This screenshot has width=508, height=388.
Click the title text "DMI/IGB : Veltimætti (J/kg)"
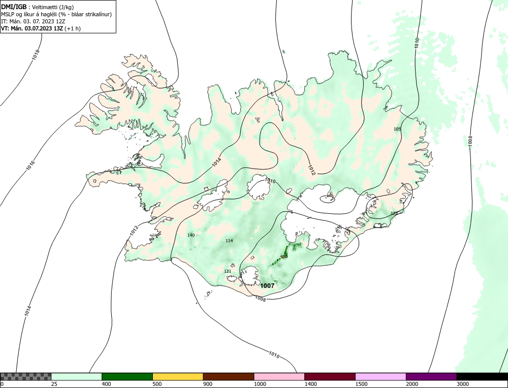(x=37, y=8)
